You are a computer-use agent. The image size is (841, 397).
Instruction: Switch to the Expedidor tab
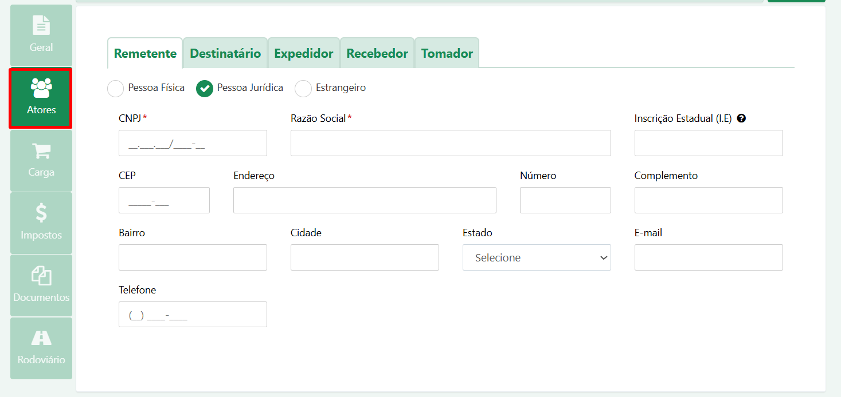(x=304, y=53)
